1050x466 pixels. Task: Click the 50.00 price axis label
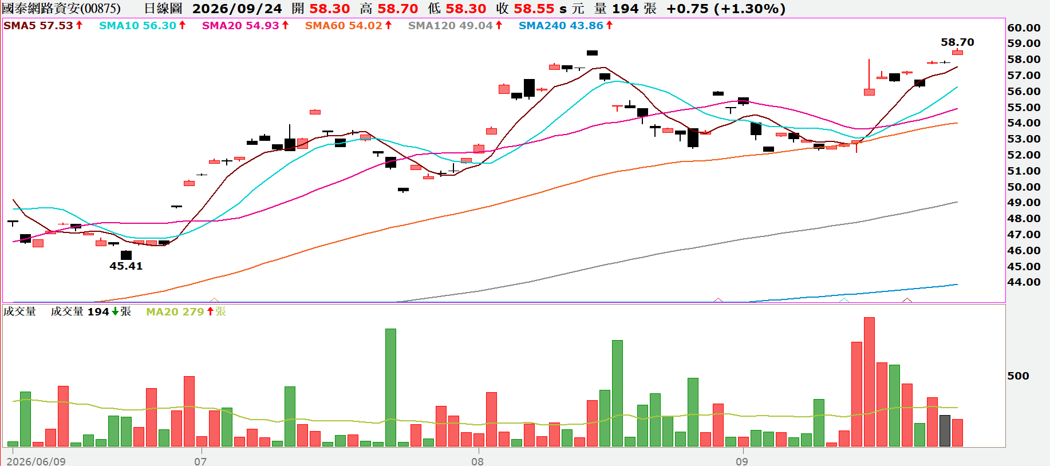click(x=1024, y=187)
